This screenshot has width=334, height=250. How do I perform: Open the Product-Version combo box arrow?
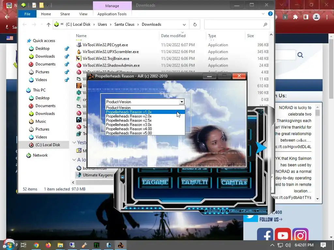(181, 102)
